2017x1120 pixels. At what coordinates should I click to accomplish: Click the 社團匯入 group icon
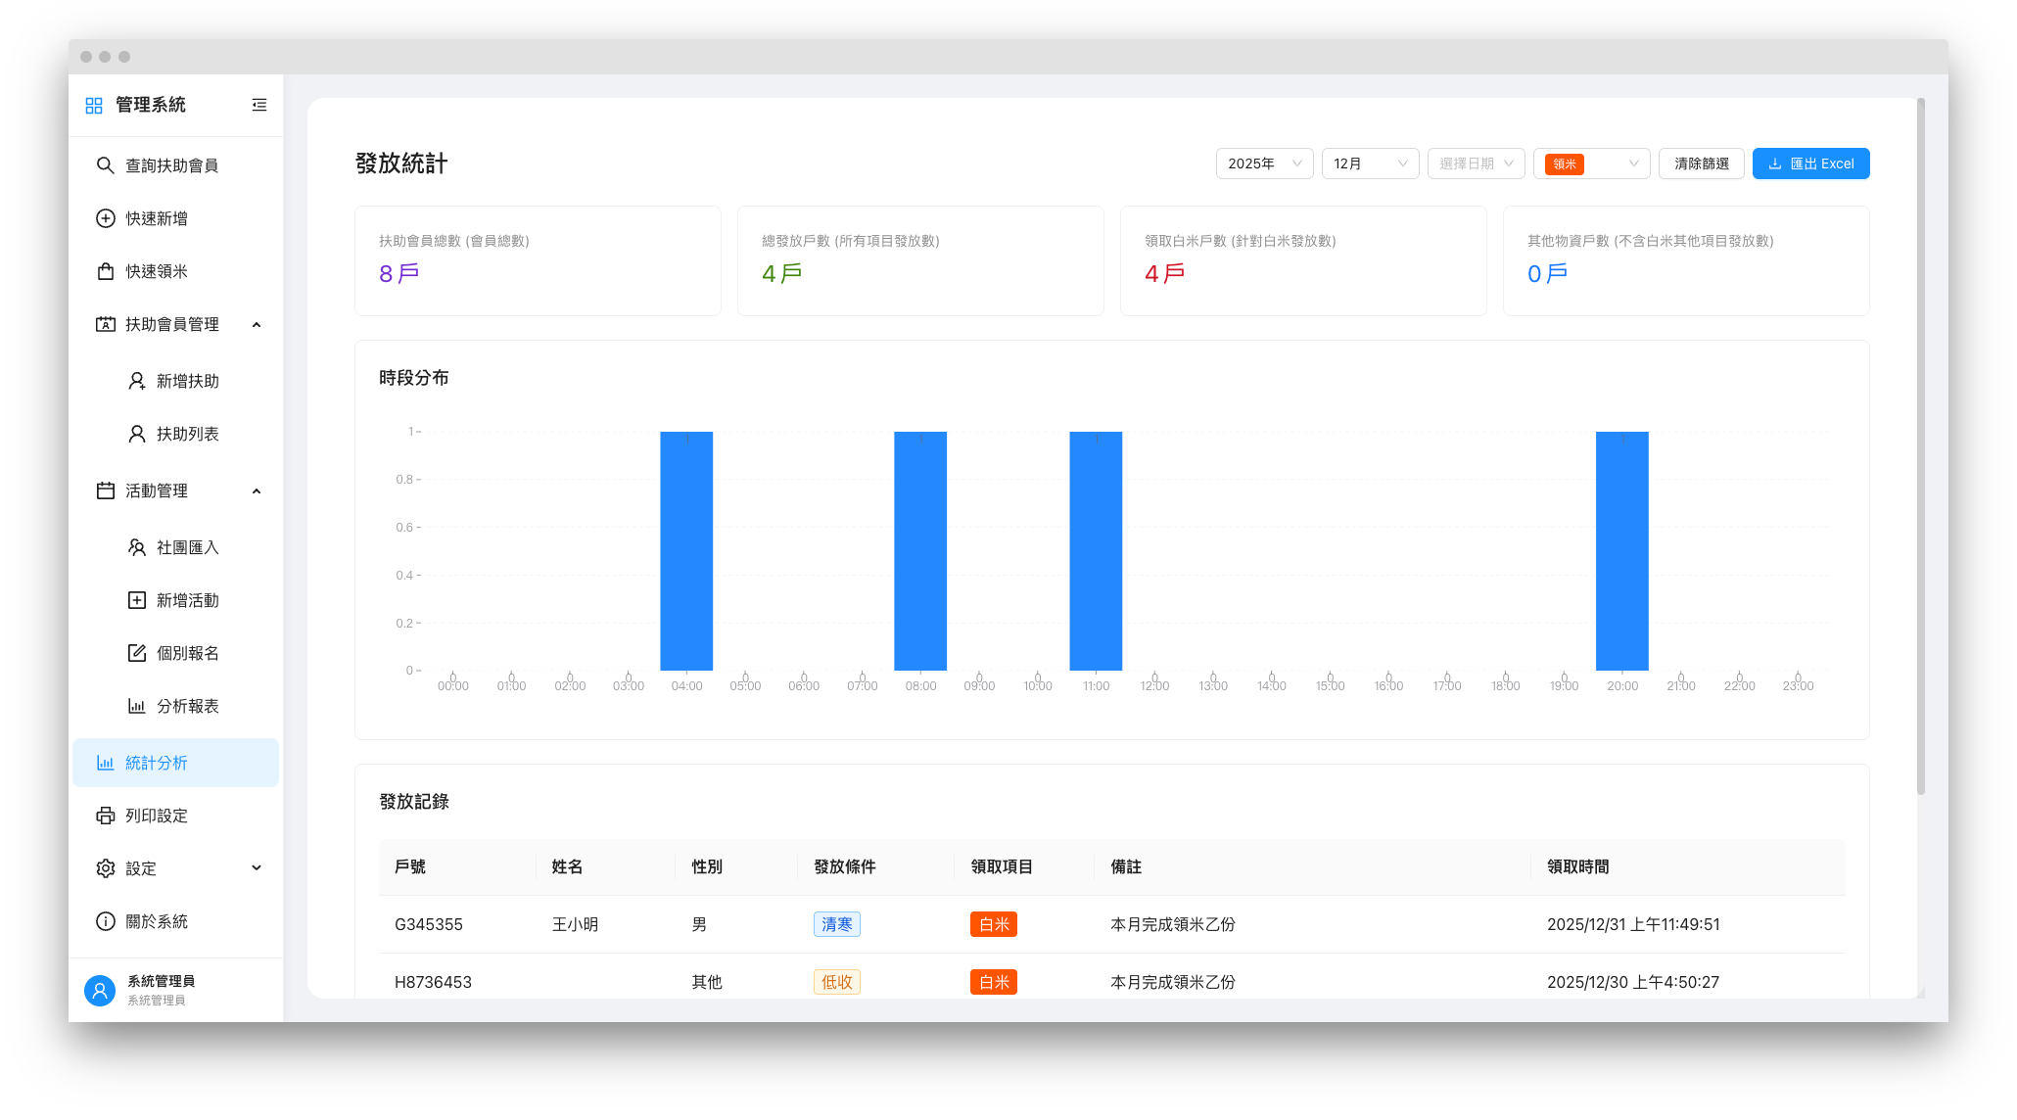pyautogui.click(x=137, y=547)
